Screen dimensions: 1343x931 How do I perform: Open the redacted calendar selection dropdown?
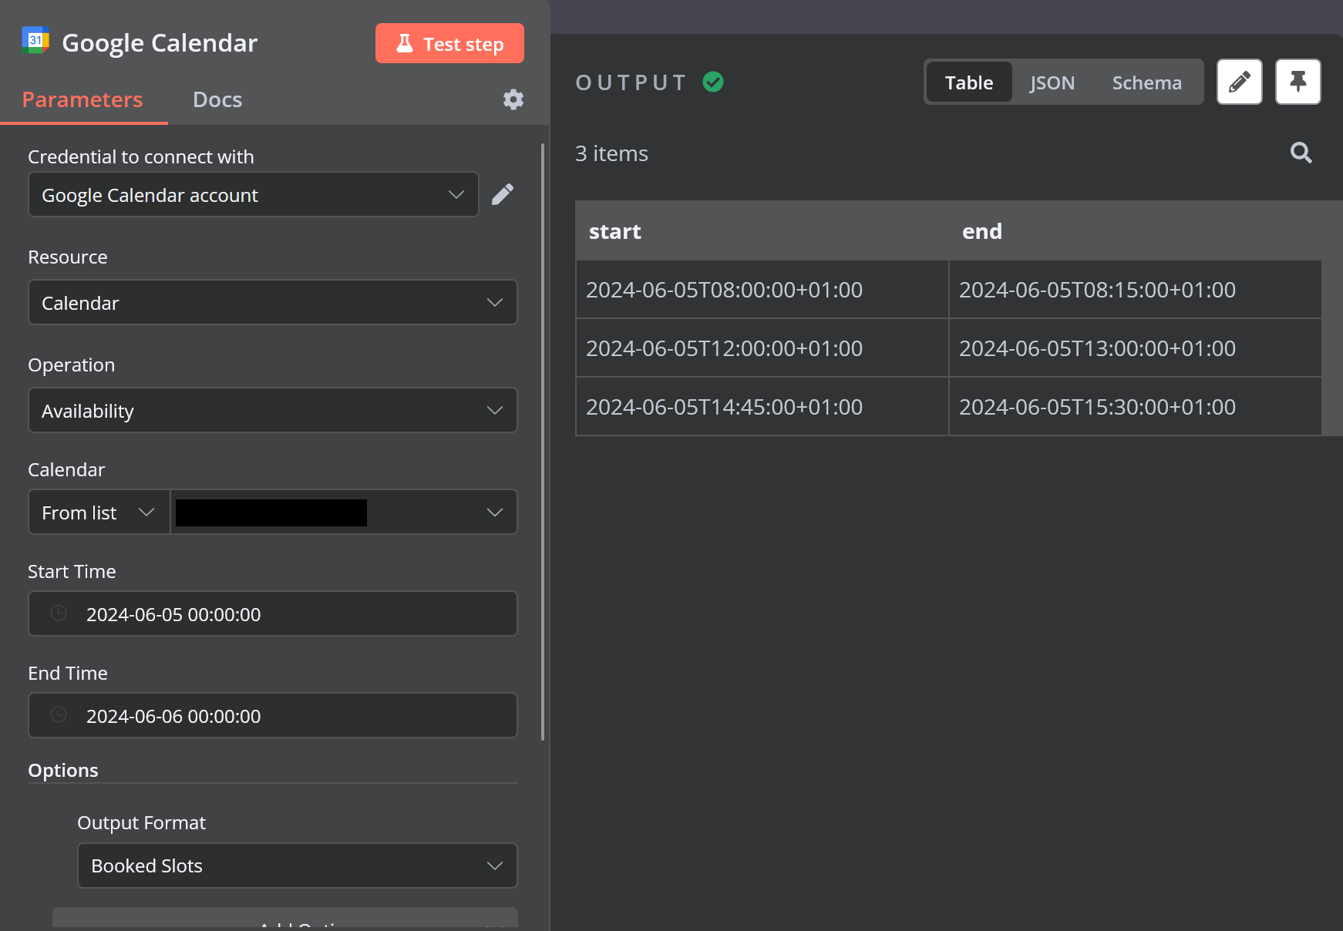click(x=344, y=512)
